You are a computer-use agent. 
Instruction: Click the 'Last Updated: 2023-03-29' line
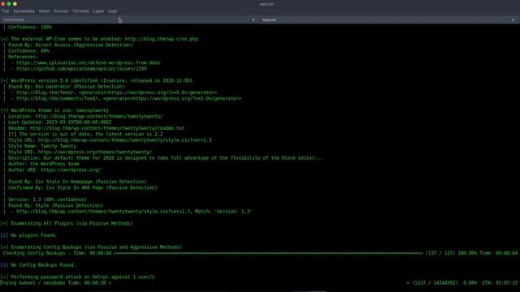(x=59, y=122)
